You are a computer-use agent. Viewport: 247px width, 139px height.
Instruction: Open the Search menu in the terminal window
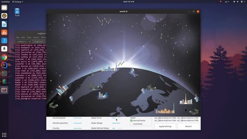(x=36, y=37)
